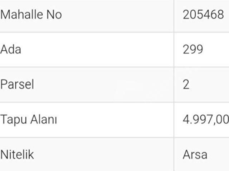Select the Parsel value 2
The height and width of the screenshot is (171, 229).
coord(186,85)
